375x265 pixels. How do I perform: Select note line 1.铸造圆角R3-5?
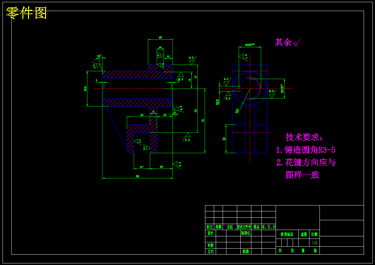(x=306, y=150)
